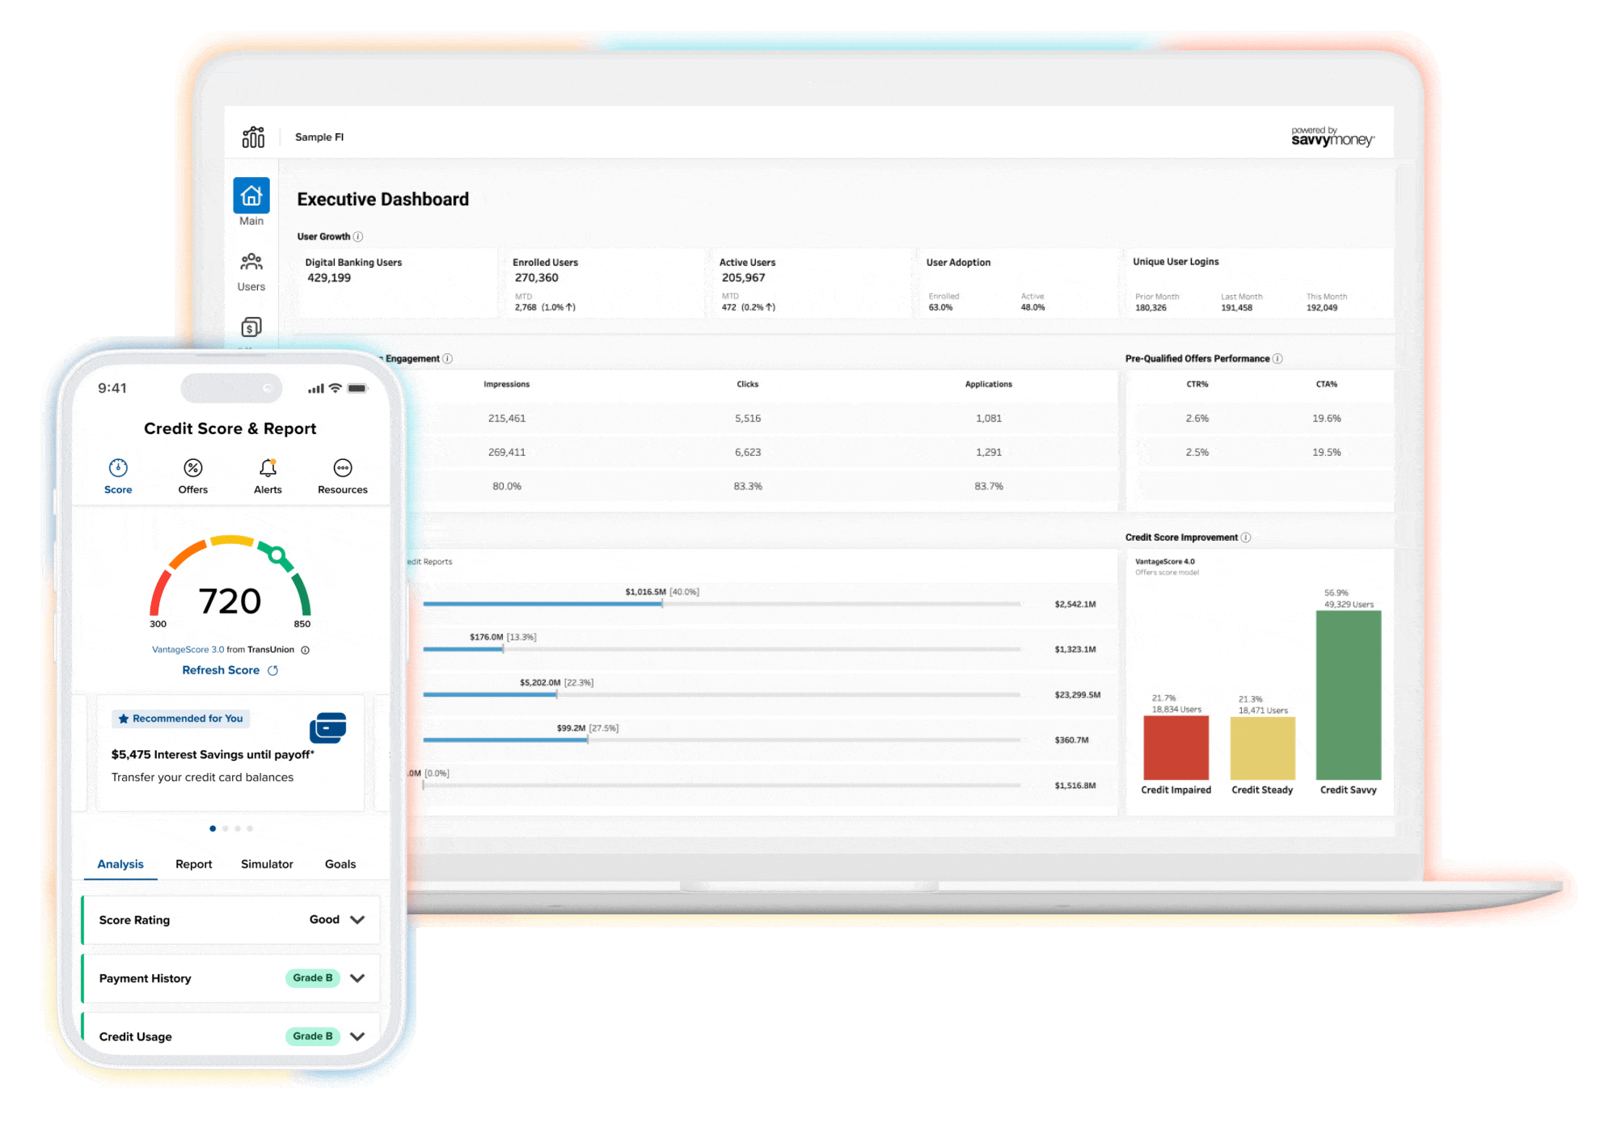Select the second carousel dot below the offer
The width and height of the screenshot is (1617, 1135).
(225, 828)
